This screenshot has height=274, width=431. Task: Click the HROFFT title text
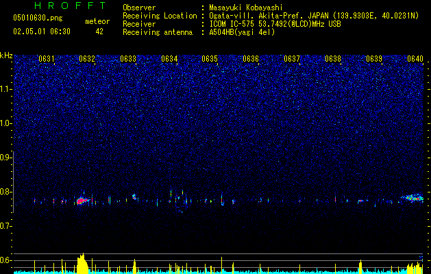pos(70,5)
